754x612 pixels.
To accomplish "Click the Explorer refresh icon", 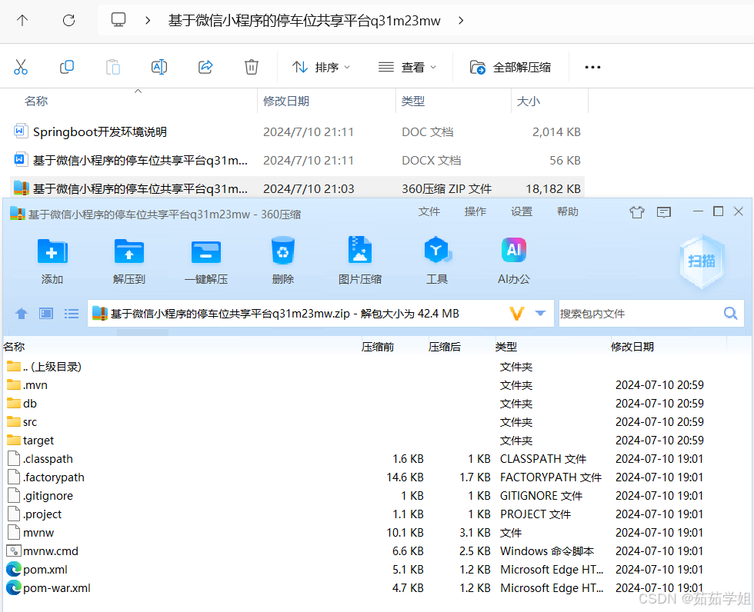I will [68, 20].
